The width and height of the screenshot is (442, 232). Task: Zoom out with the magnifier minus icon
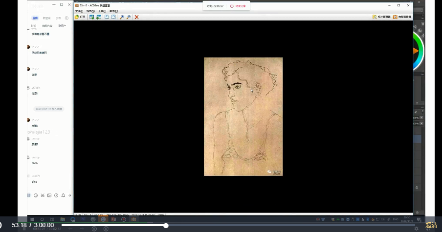coord(129,17)
